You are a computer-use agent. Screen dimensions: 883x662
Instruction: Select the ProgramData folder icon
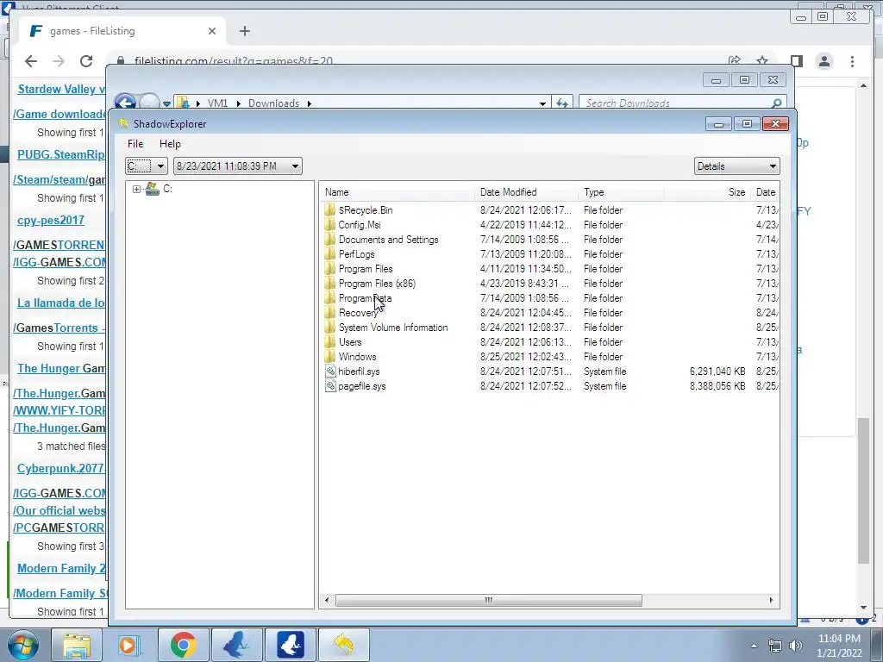click(x=330, y=297)
